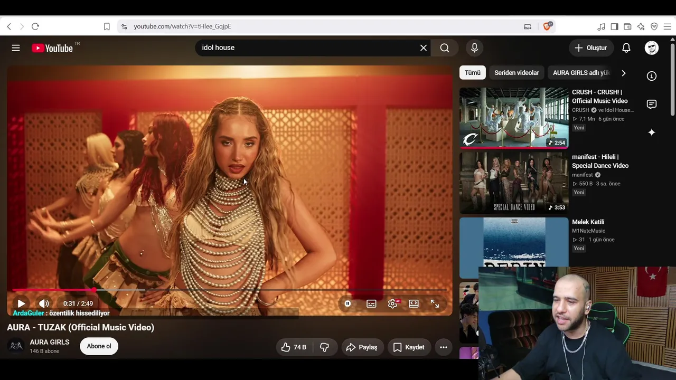Image resolution: width=676 pixels, height=380 pixels.
Task: Click the '146 B abone' subscriber count
Action: click(x=44, y=351)
